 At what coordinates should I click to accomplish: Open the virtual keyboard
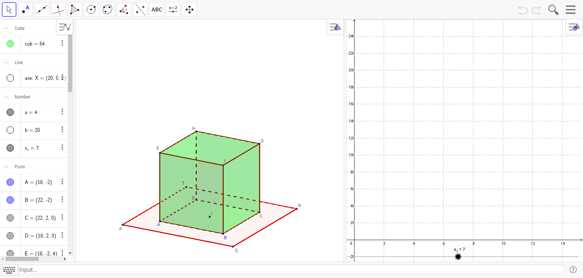(9, 270)
